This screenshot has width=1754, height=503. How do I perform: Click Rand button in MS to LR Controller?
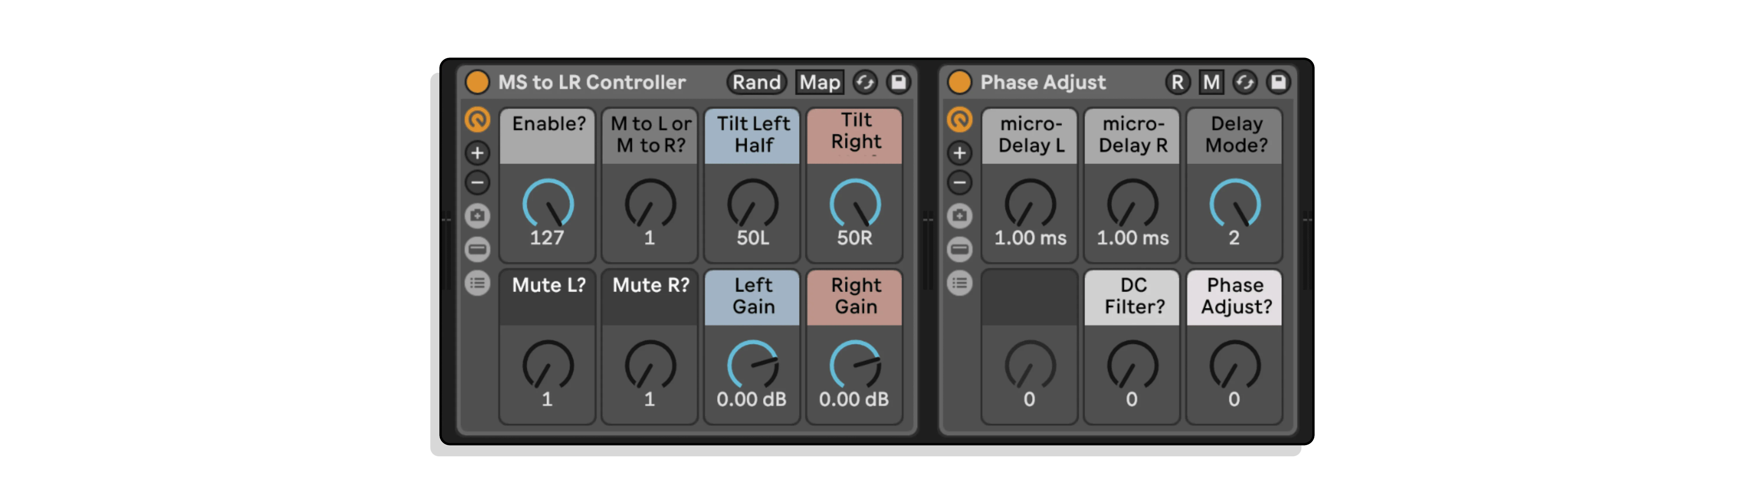coord(757,82)
